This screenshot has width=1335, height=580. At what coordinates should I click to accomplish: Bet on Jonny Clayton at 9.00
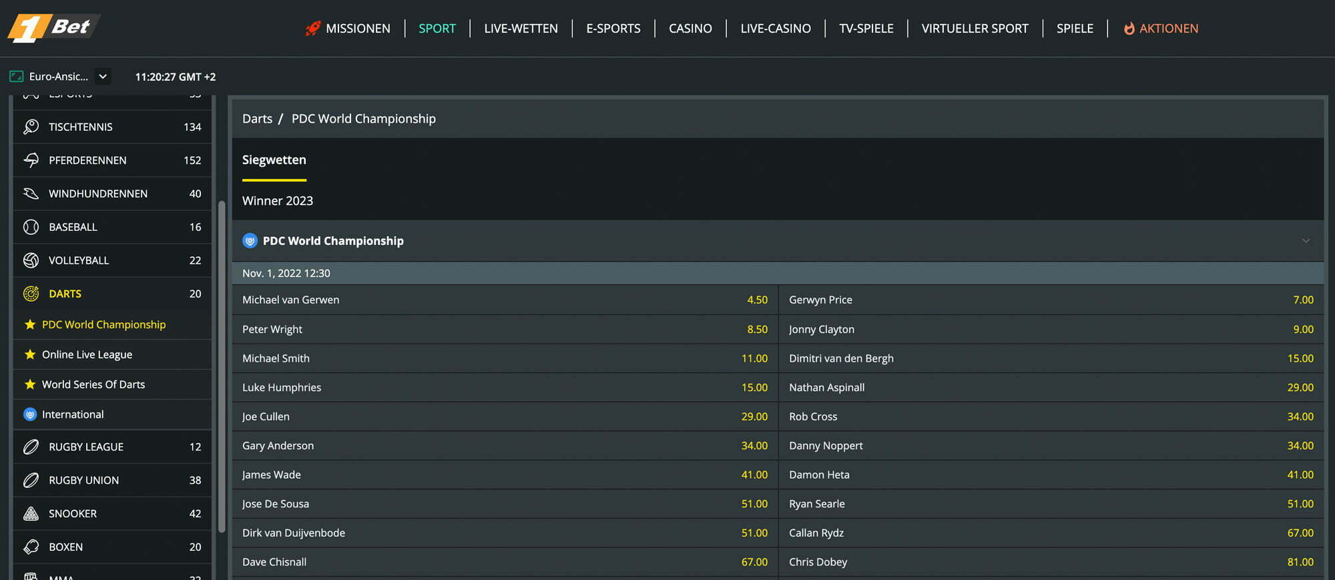(1051, 329)
